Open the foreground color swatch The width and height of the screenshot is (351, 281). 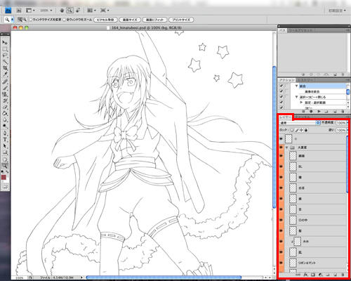pos(4,177)
